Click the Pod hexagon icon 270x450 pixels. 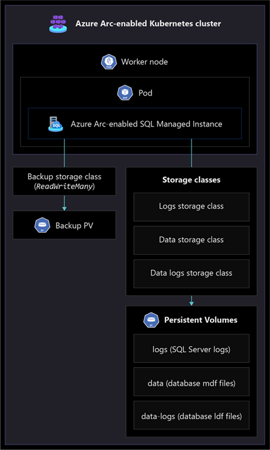coord(125,92)
